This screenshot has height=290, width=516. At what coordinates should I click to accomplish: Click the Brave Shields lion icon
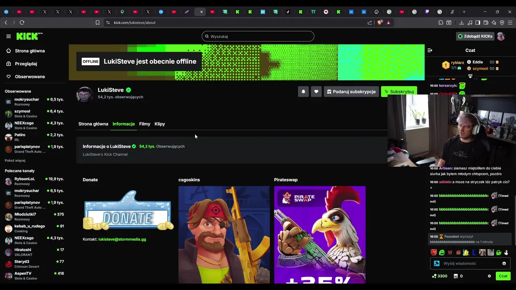pyautogui.click(x=379, y=23)
